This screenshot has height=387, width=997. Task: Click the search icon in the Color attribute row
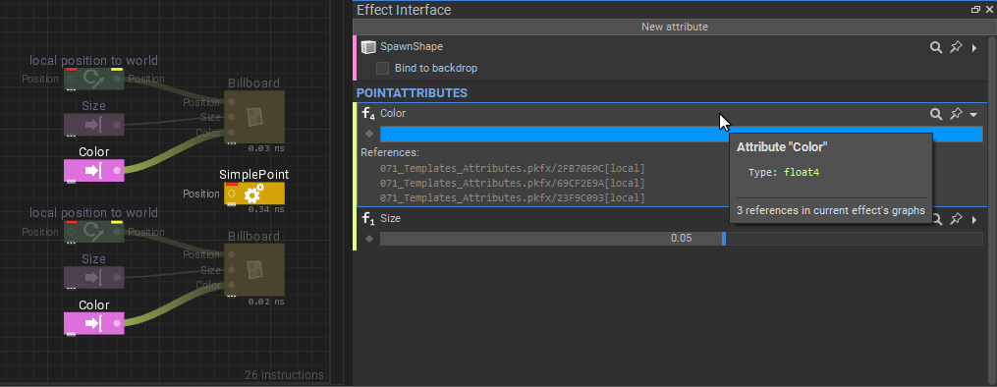(936, 114)
